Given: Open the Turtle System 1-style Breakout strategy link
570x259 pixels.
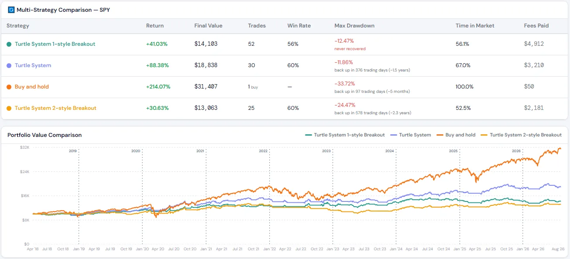Looking at the screenshot, I should tap(55, 44).
